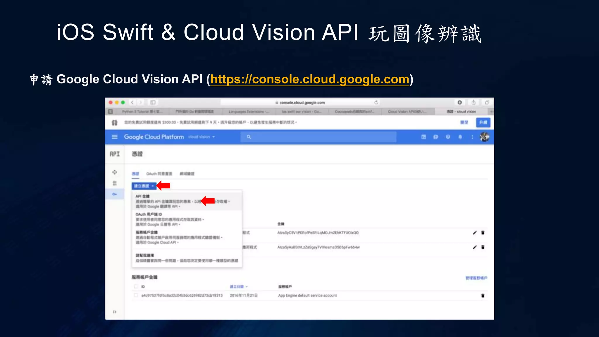Show all tabs overview icon
Image resolution: width=599 pixels, height=337 pixels.
(x=487, y=102)
